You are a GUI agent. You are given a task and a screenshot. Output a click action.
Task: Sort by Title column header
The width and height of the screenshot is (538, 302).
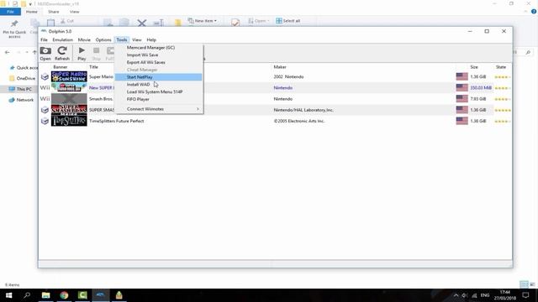[x=93, y=67]
